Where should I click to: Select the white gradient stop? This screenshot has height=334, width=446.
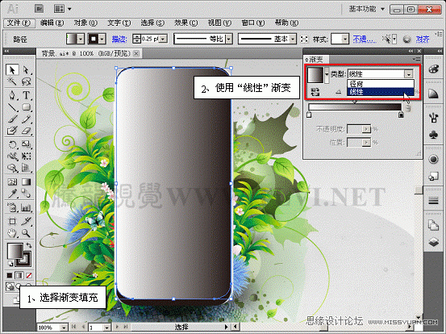(x=309, y=115)
